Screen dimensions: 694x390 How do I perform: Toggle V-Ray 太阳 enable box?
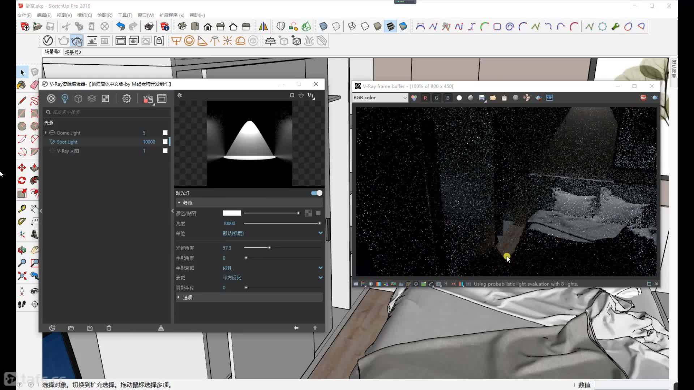[x=165, y=151]
